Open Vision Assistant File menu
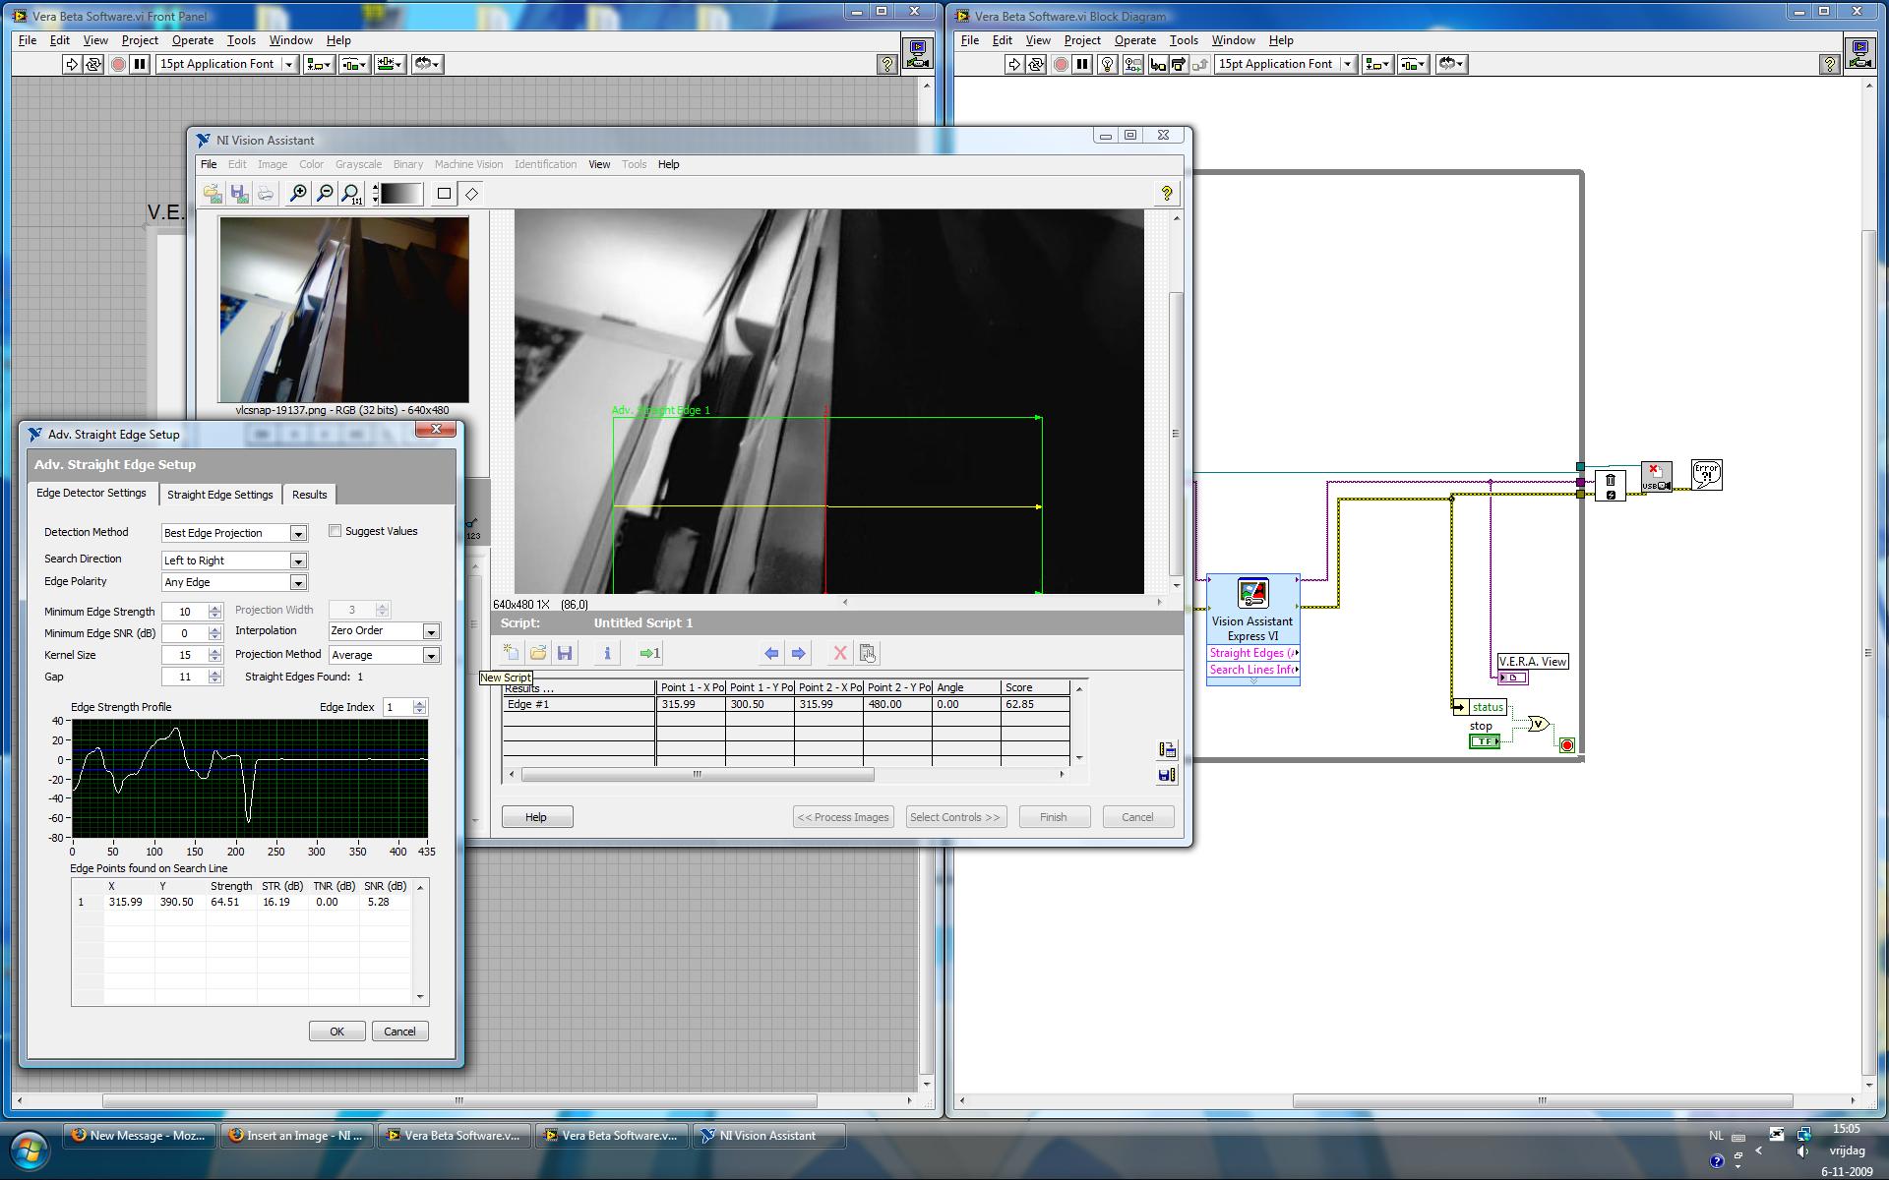 coord(209,164)
